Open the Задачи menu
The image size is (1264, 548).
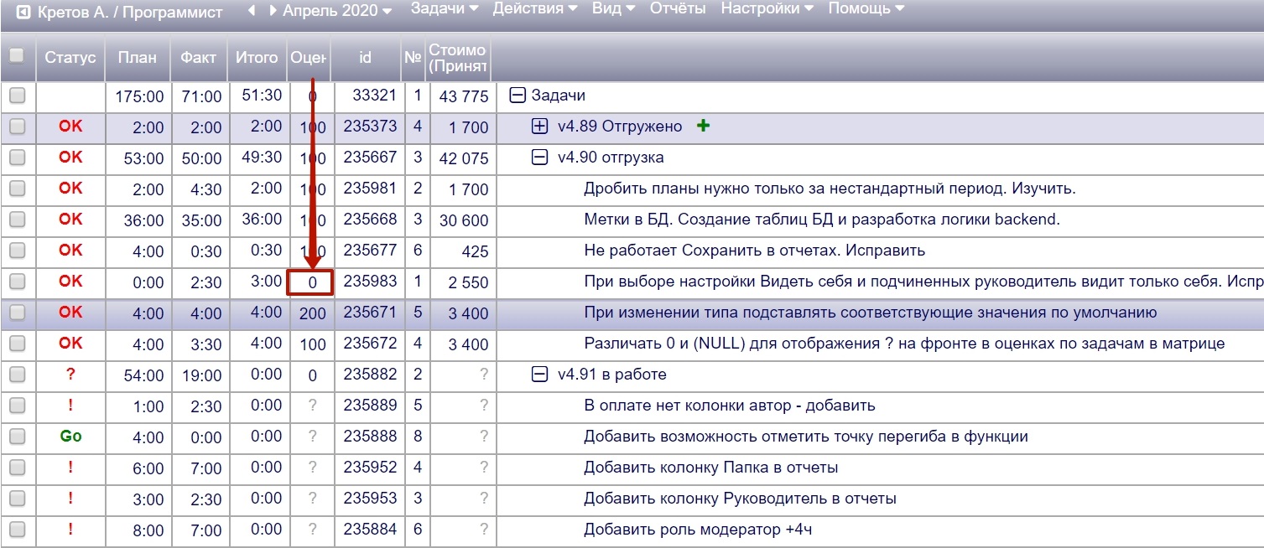[444, 9]
